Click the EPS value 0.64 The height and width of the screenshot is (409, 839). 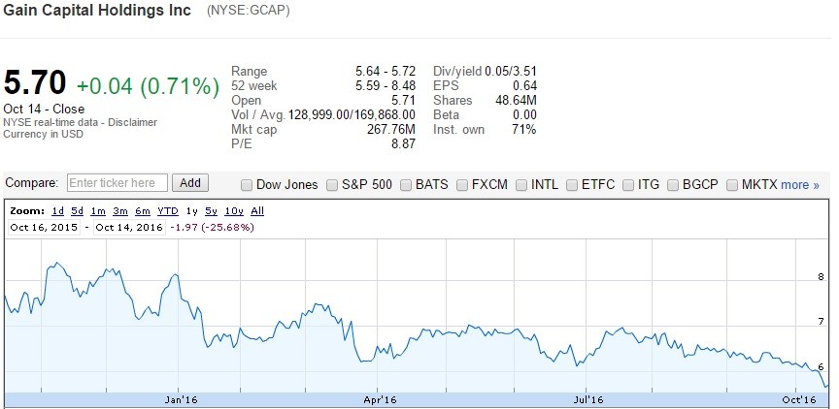point(524,86)
